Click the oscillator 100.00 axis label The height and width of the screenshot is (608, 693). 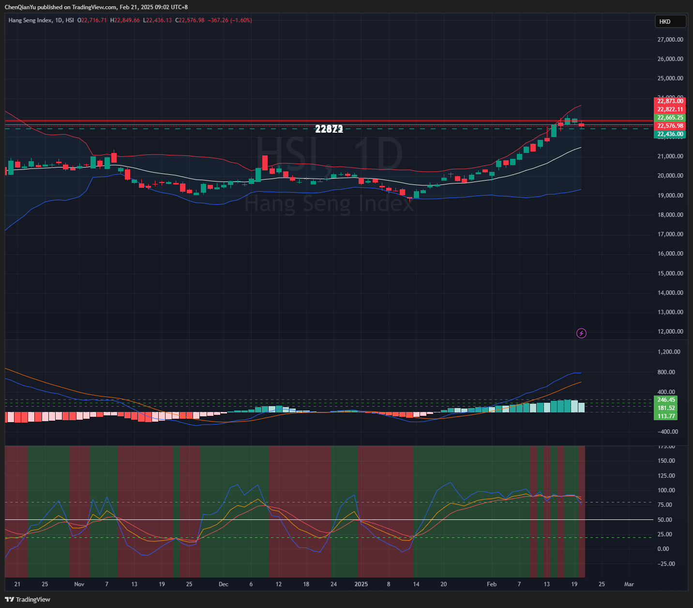pos(666,490)
